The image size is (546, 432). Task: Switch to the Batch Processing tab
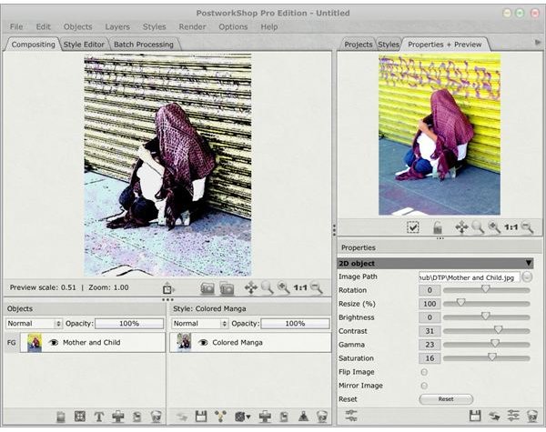click(x=144, y=45)
